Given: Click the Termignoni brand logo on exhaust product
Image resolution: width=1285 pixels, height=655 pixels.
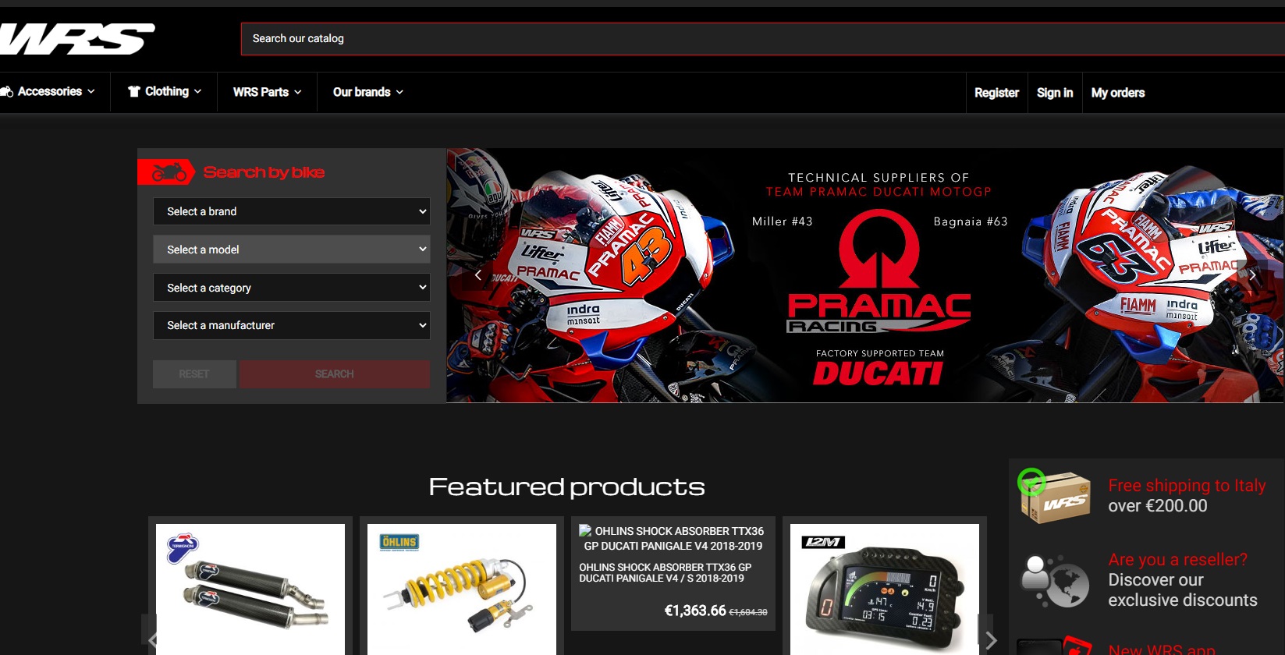Looking at the screenshot, I should [x=183, y=548].
